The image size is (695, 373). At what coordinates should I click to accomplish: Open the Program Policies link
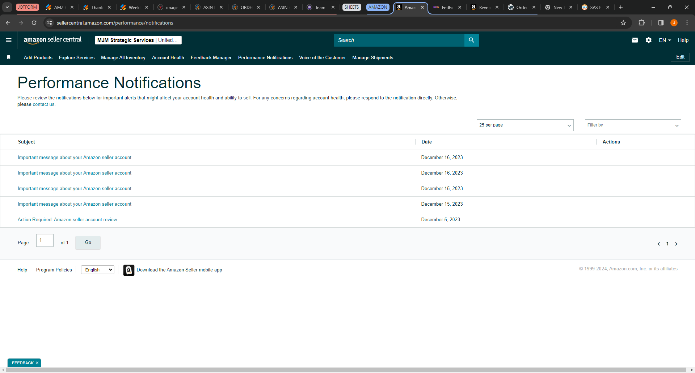tap(54, 270)
